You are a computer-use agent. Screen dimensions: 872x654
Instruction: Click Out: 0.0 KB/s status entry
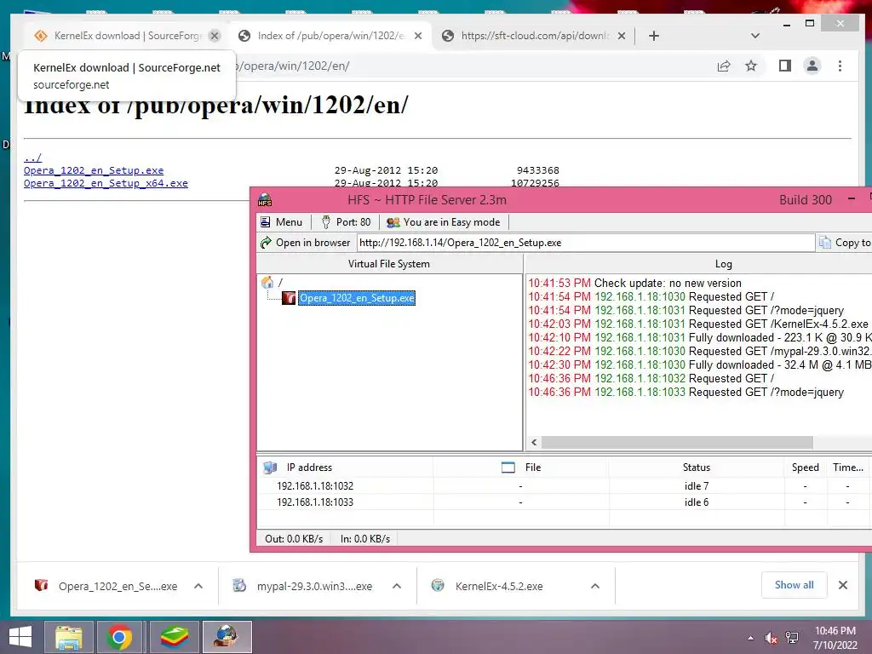294,539
